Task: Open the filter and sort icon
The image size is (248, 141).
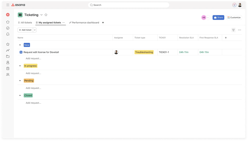Action: [233, 30]
